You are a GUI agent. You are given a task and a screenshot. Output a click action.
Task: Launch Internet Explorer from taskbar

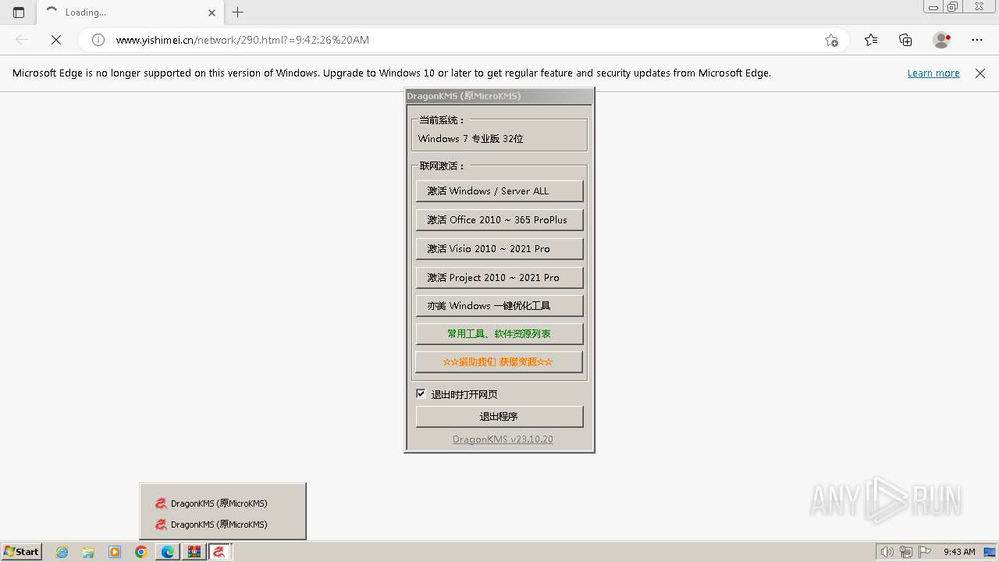click(x=62, y=552)
